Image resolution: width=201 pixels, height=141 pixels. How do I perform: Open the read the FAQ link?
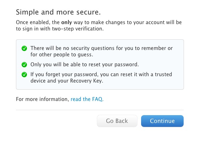coord(87,99)
